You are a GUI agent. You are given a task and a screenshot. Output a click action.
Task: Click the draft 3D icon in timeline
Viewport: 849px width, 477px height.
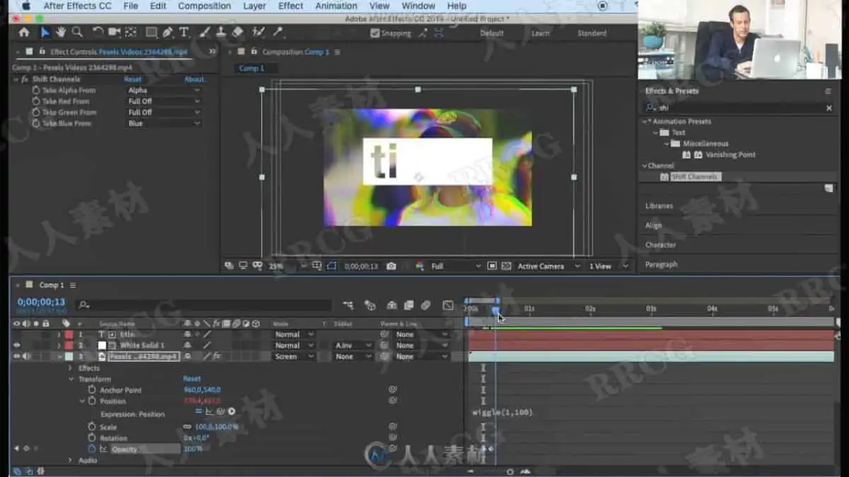pos(369,305)
